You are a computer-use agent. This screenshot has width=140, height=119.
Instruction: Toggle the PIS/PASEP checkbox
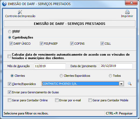pos(41,44)
